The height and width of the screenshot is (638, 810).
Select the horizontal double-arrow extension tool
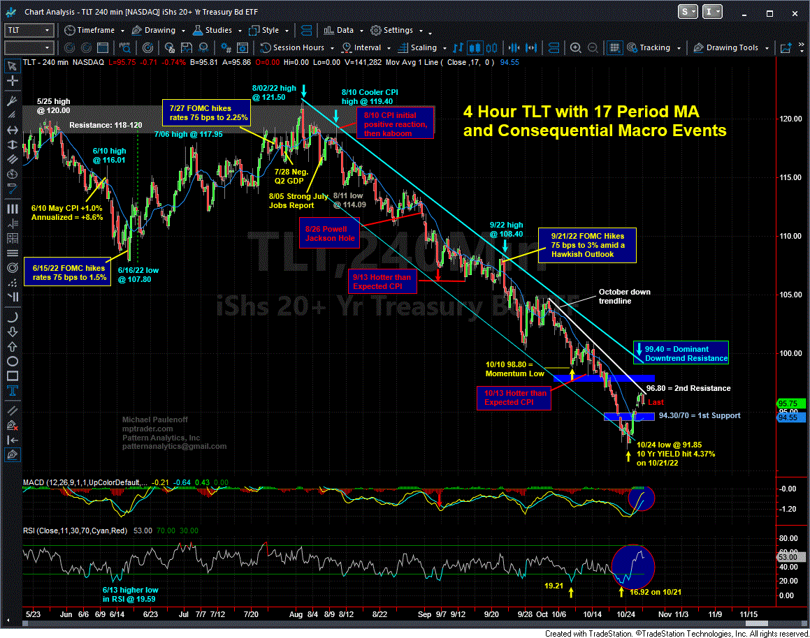coord(12,130)
